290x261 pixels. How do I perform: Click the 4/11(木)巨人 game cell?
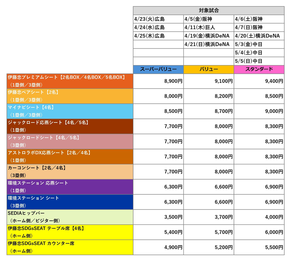[x=208, y=27]
